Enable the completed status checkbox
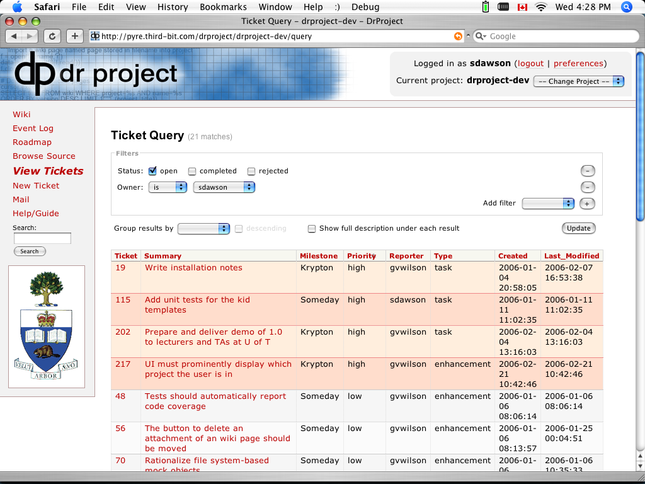Image resolution: width=645 pixels, height=484 pixels. point(192,171)
